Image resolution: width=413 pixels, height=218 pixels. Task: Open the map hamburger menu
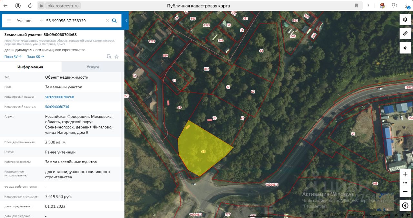tap(9, 21)
